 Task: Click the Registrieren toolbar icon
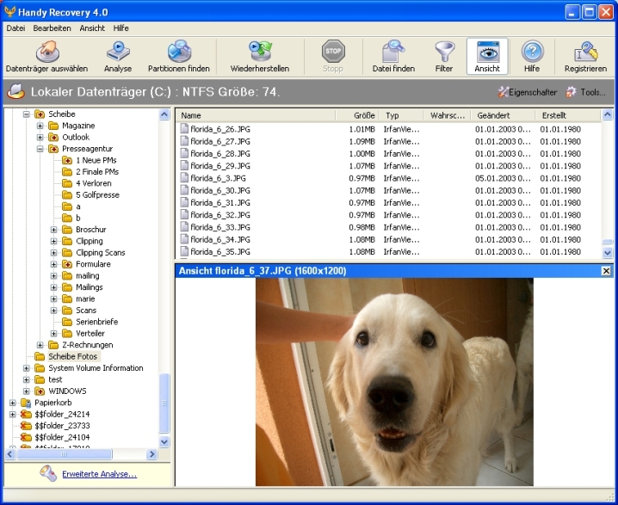(585, 52)
